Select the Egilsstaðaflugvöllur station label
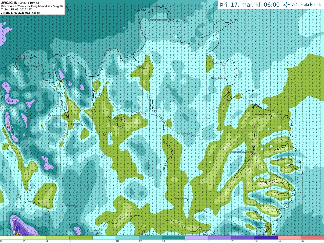Screen dimensions: 324x243 (x=241, y=152)
